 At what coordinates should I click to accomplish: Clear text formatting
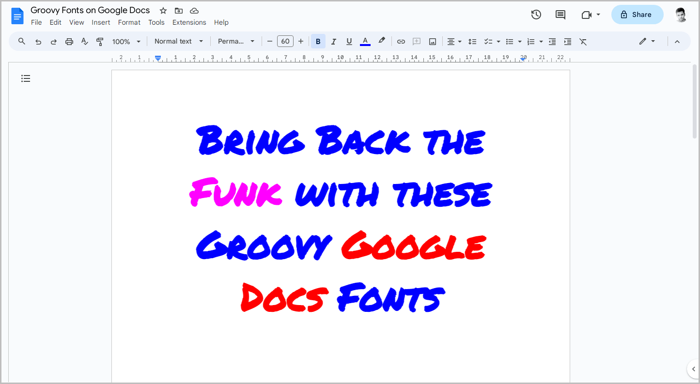(x=583, y=42)
